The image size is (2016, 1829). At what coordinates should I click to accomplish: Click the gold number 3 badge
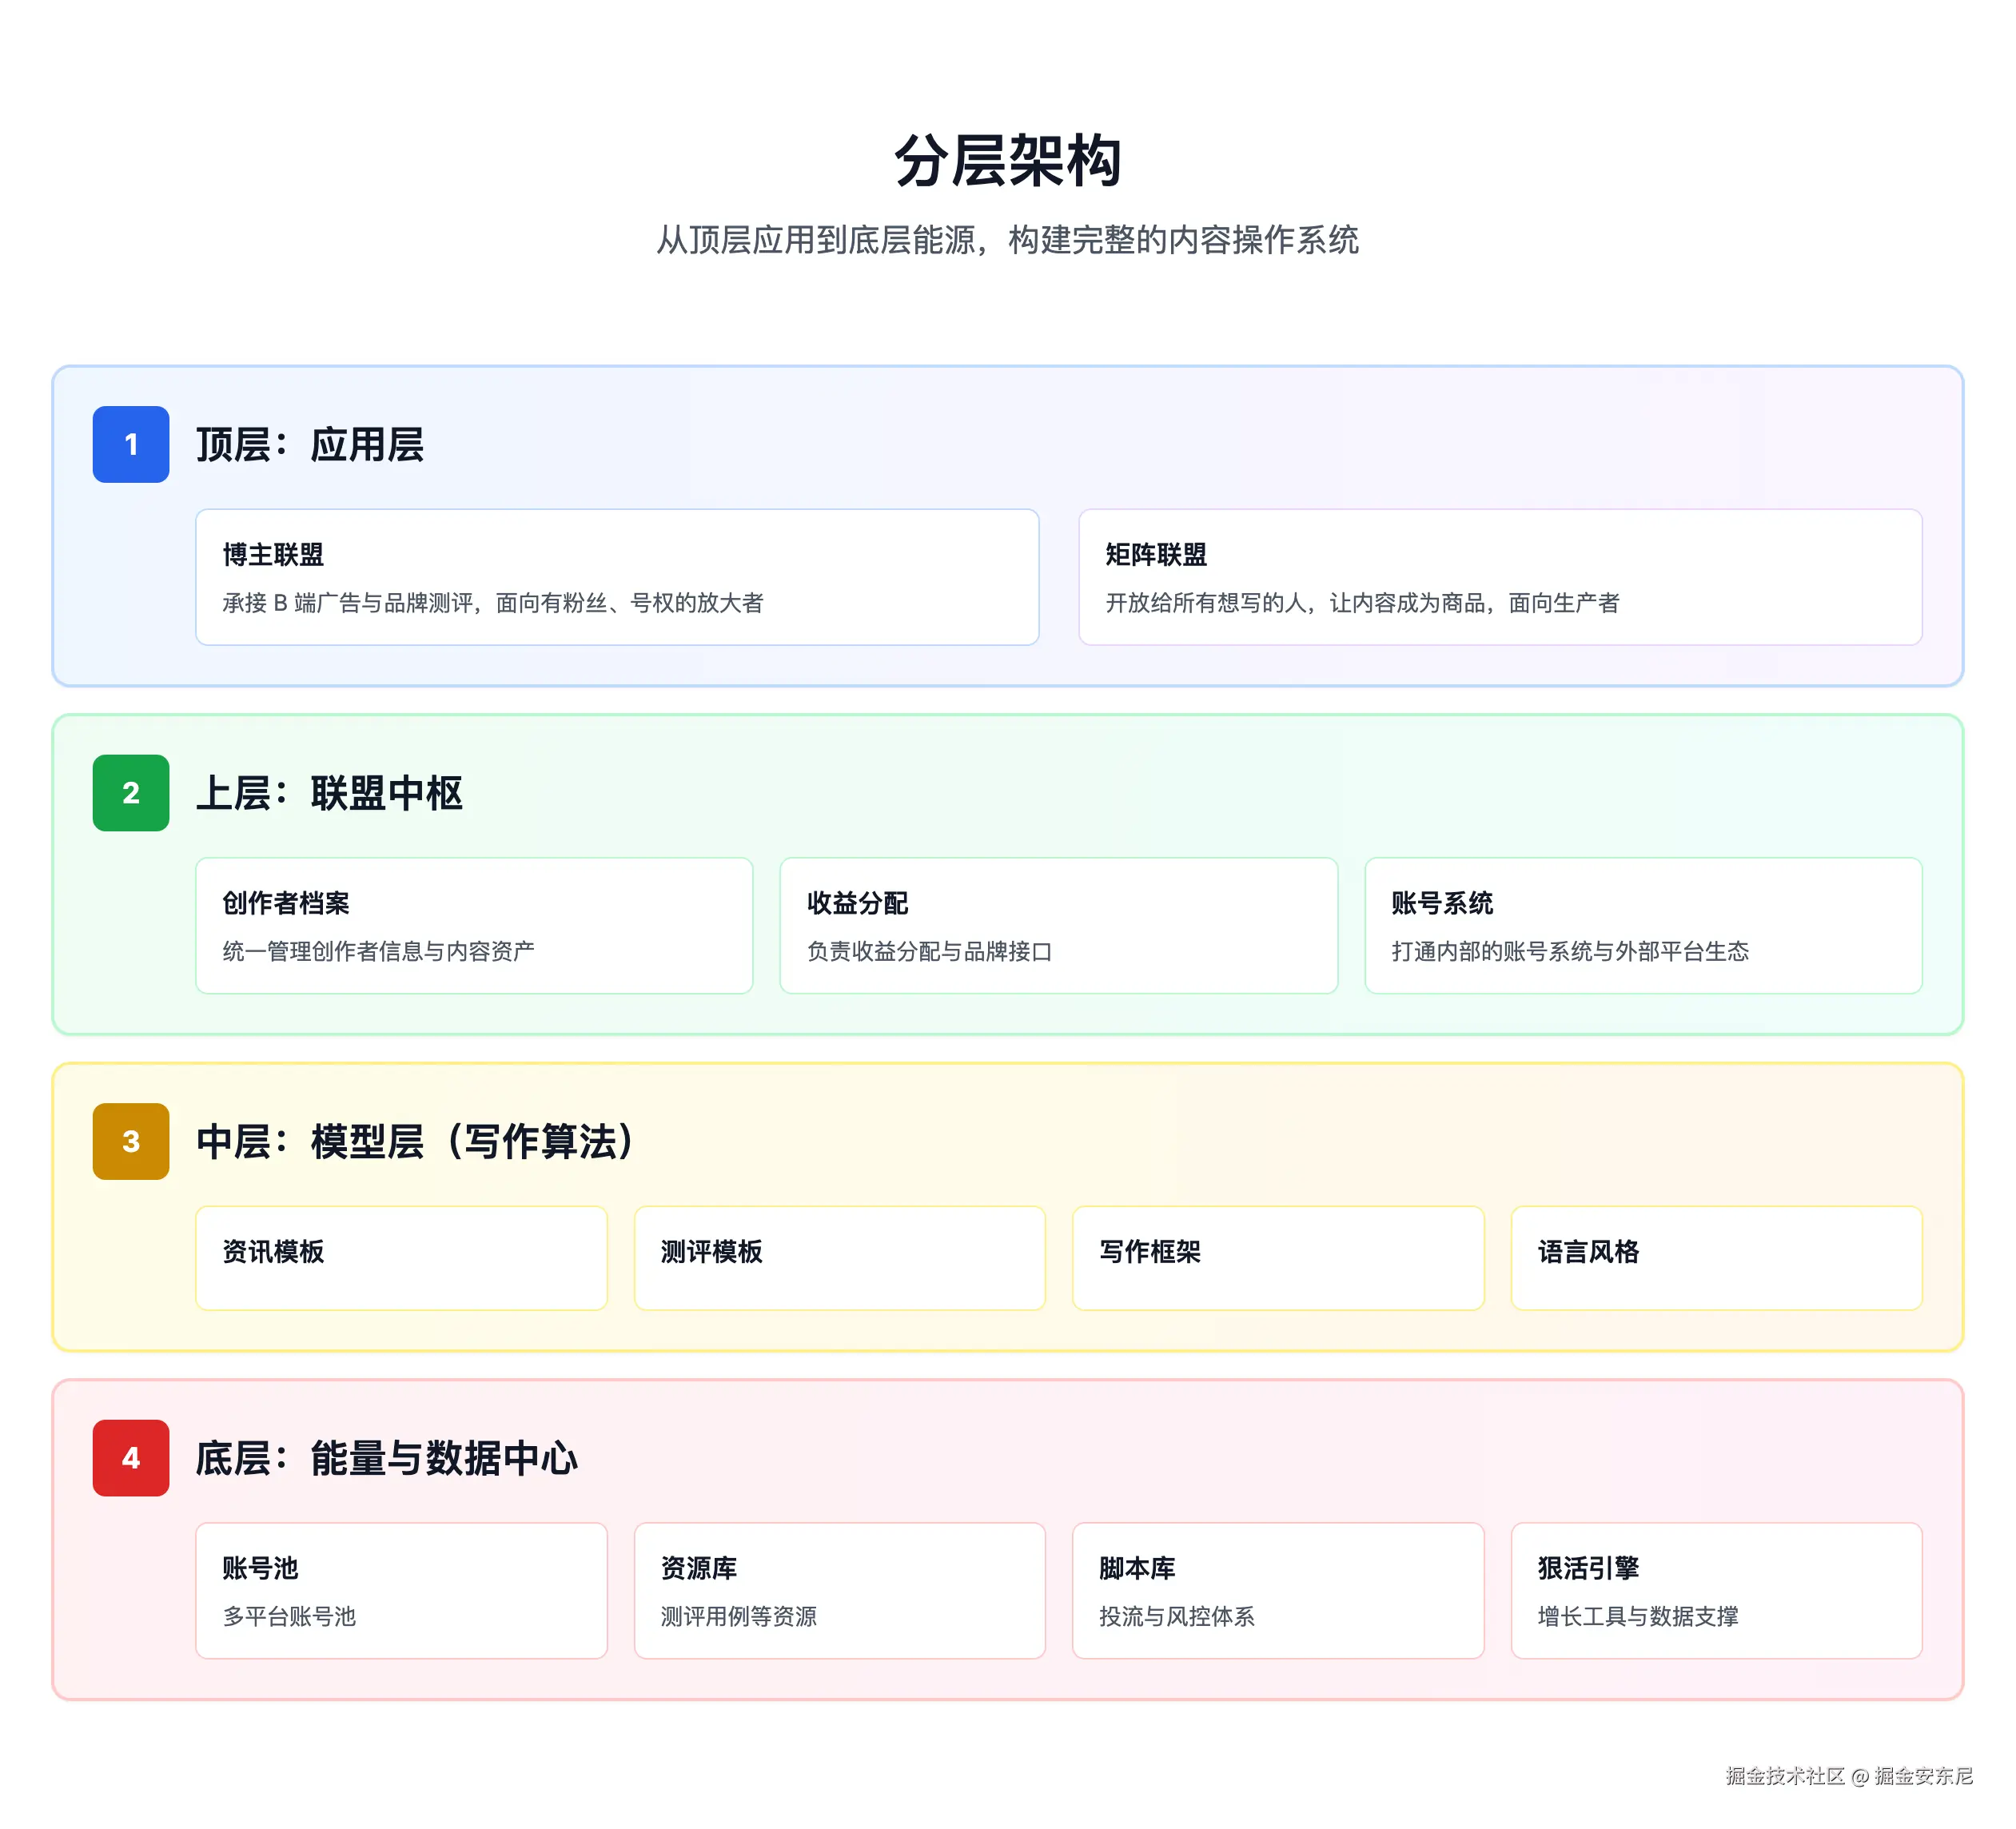click(131, 1141)
